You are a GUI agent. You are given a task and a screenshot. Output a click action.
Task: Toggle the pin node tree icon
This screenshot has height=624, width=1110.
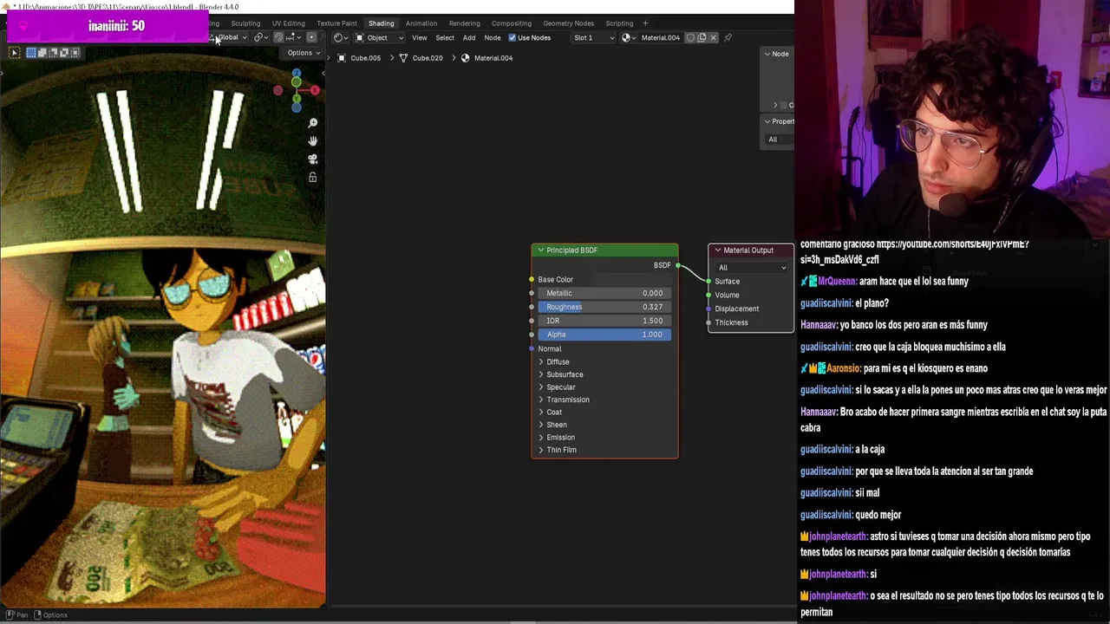pyautogui.click(x=728, y=37)
